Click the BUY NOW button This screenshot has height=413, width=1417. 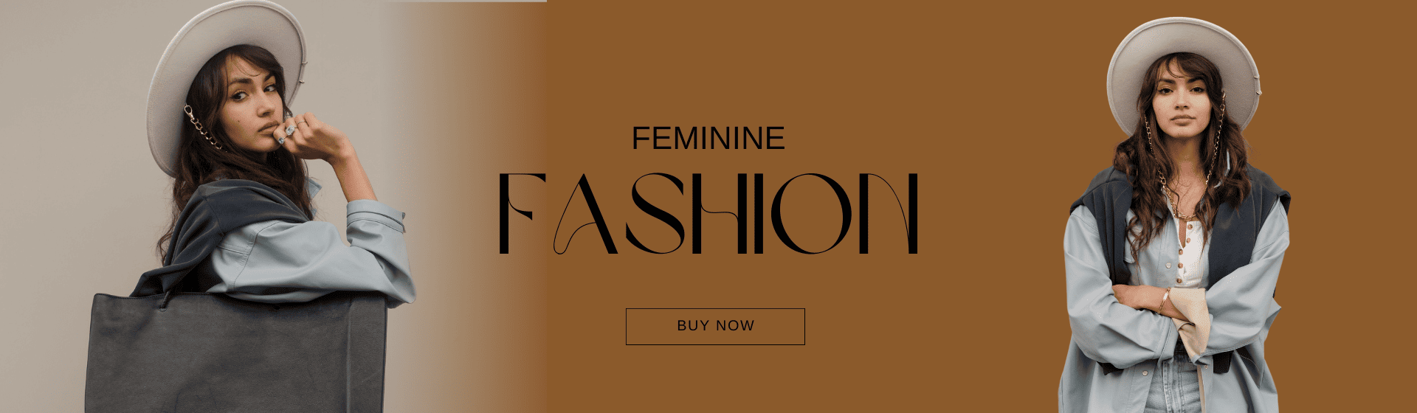(x=715, y=326)
